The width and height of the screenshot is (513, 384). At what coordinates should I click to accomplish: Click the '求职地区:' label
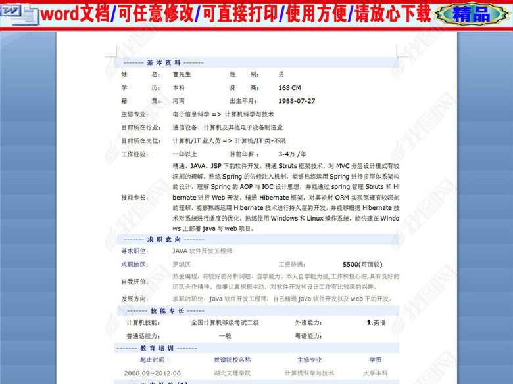click(x=135, y=265)
